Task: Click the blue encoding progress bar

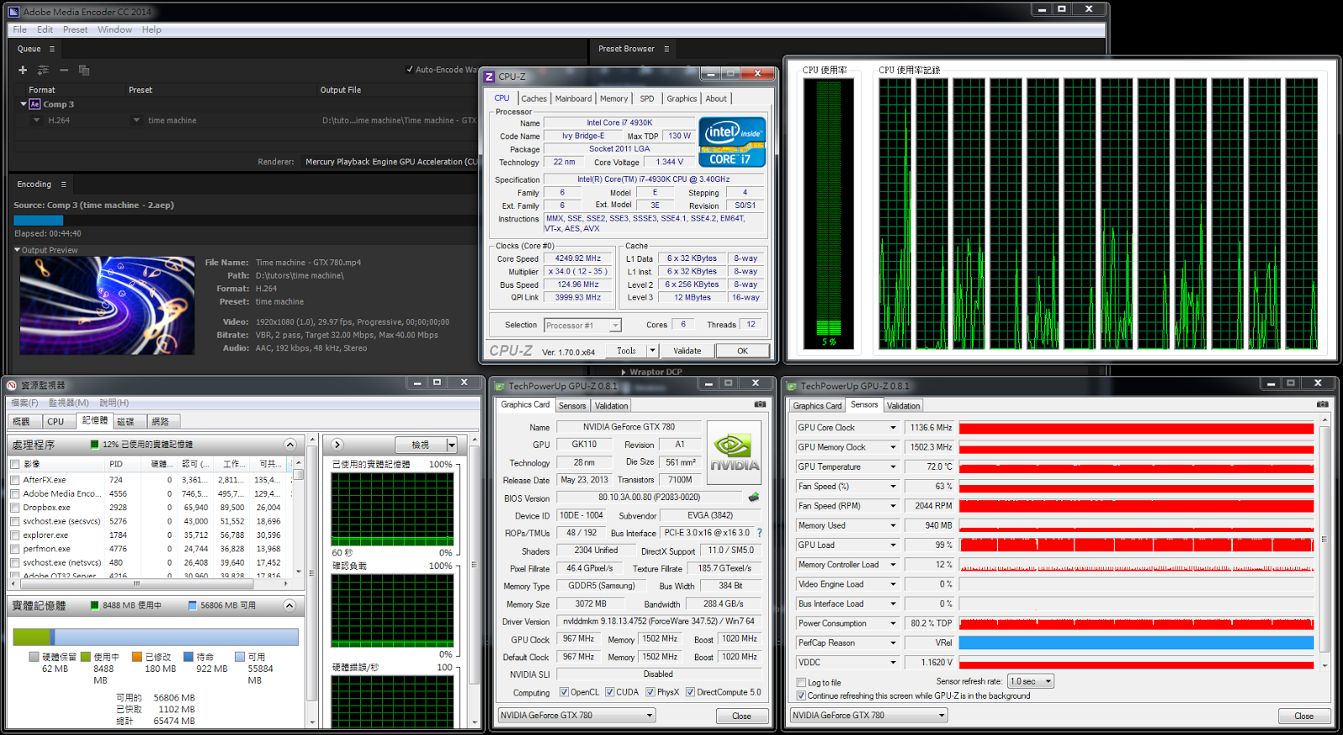Action: (x=38, y=220)
